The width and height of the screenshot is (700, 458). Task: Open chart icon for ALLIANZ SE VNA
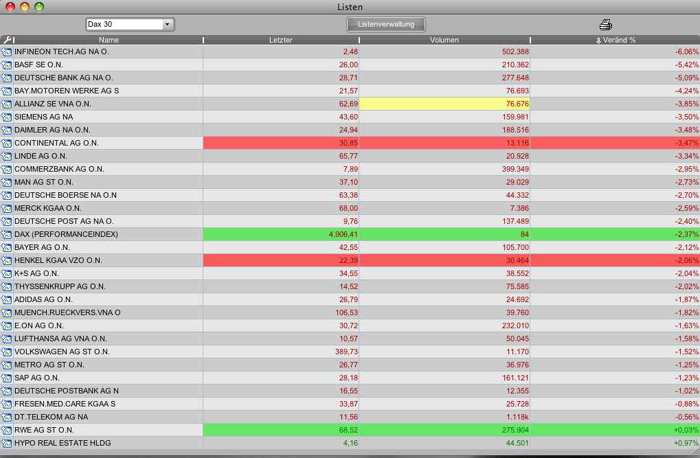(7, 104)
